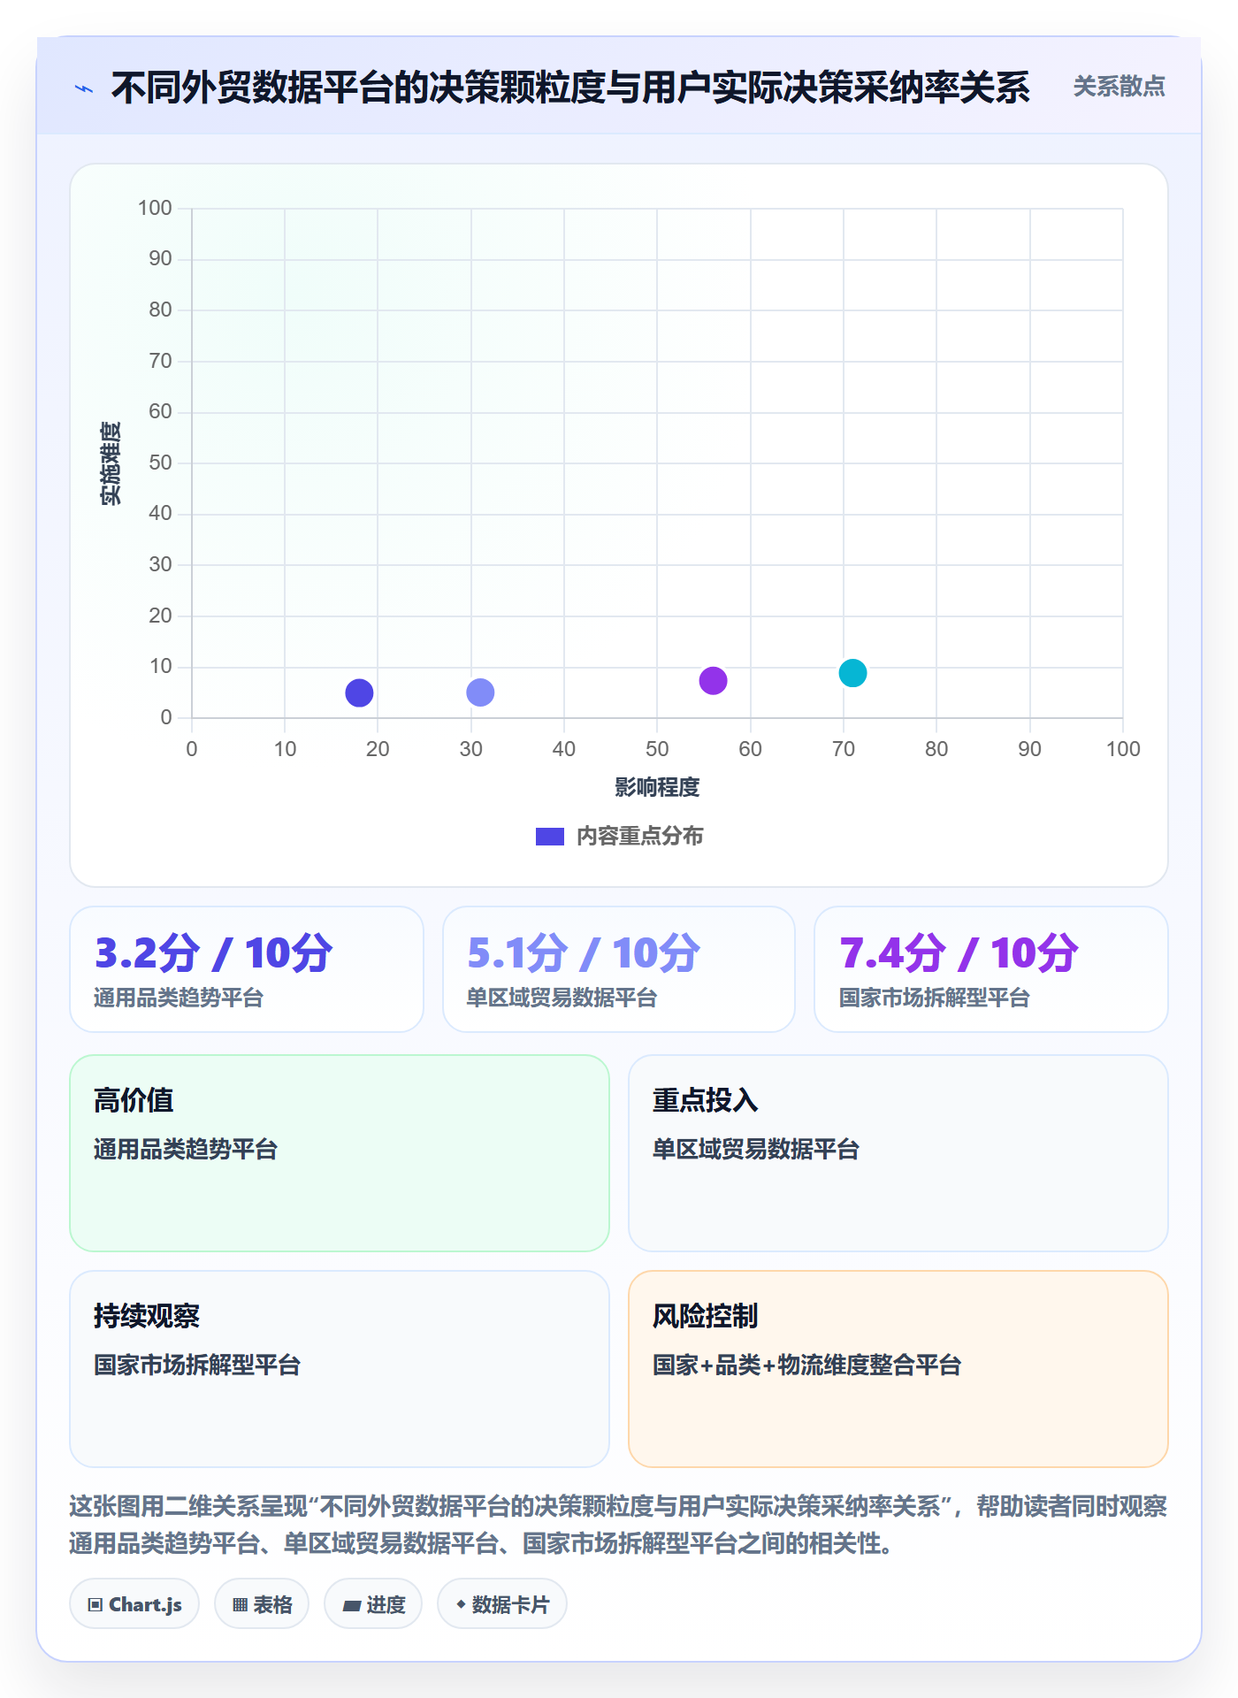Viewport: 1238px width, 1698px height.
Task: Click the 数据卡片 tag chip
Action: [x=502, y=1604]
